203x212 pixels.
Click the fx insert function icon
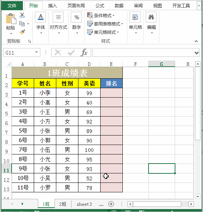tap(84, 52)
